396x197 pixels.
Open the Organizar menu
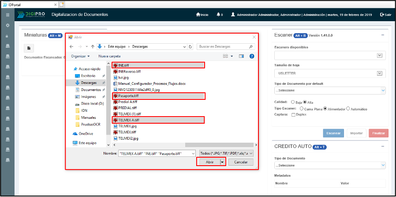point(80,57)
